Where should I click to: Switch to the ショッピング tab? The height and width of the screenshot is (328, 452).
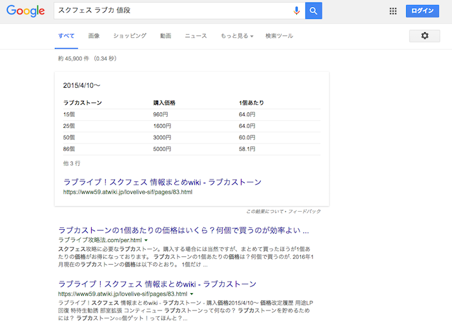(130, 36)
